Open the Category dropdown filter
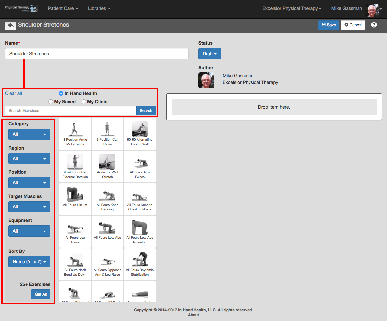 (x=29, y=134)
